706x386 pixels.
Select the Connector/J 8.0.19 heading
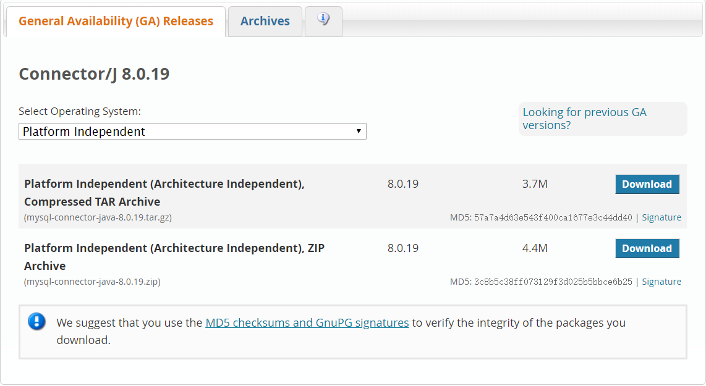point(94,73)
